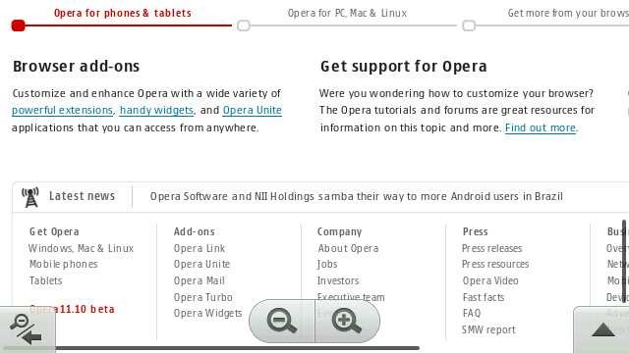This screenshot has width=629, height=353.
Task: Open the Brazil Android news headline
Action: coord(356,196)
